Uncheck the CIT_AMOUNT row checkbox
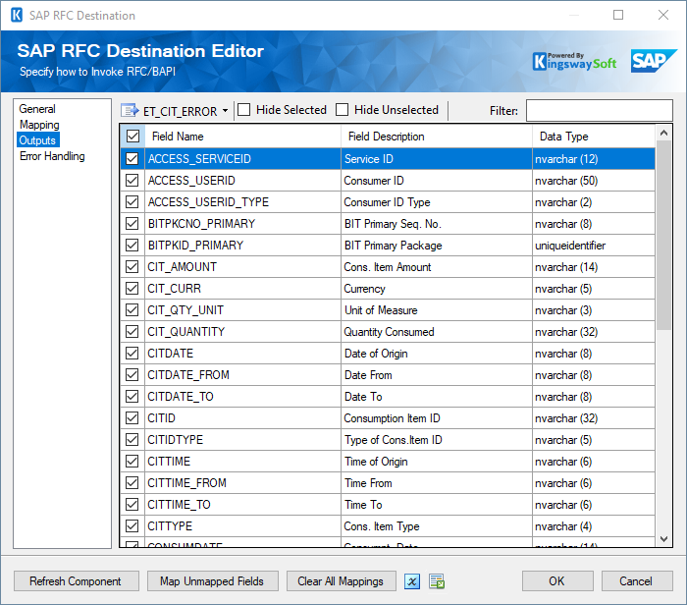The height and width of the screenshot is (605, 687). tap(132, 266)
